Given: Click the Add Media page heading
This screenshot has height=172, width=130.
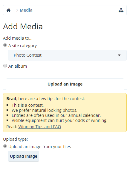Looking at the screenshot, I should tap(23, 27).
